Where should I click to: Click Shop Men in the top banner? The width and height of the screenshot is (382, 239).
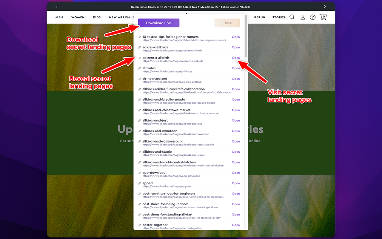click(x=214, y=7)
